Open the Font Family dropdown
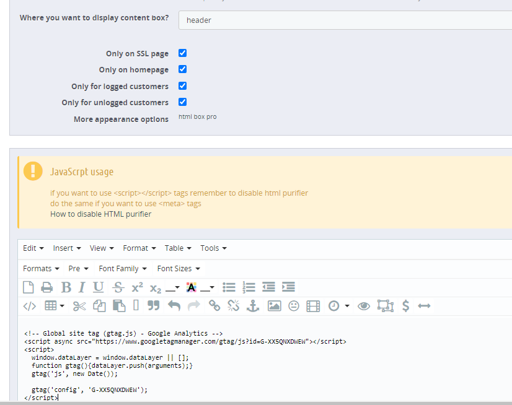Image resolution: width=512 pixels, height=405 pixels. [123, 269]
